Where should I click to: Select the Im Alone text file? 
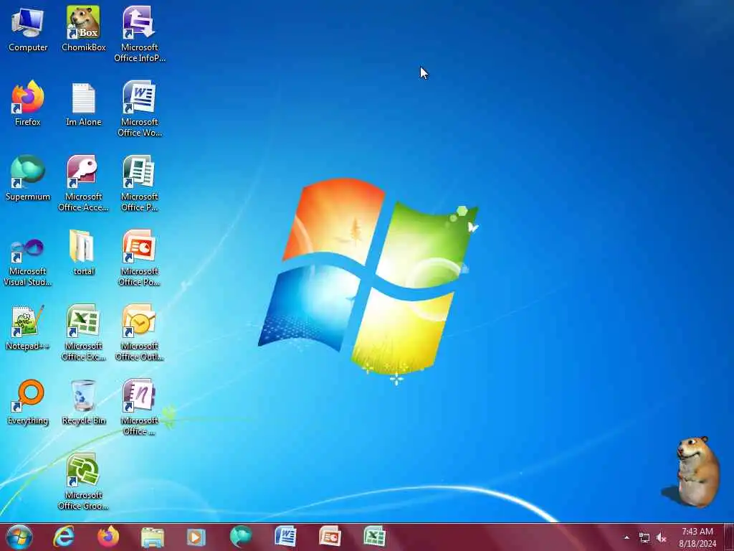click(x=83, y=103)
